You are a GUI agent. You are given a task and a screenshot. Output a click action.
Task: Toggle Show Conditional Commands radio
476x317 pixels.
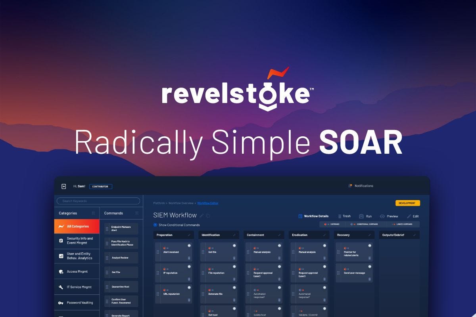155,225
